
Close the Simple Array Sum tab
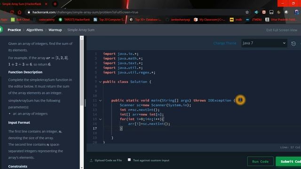click(46, 4)
